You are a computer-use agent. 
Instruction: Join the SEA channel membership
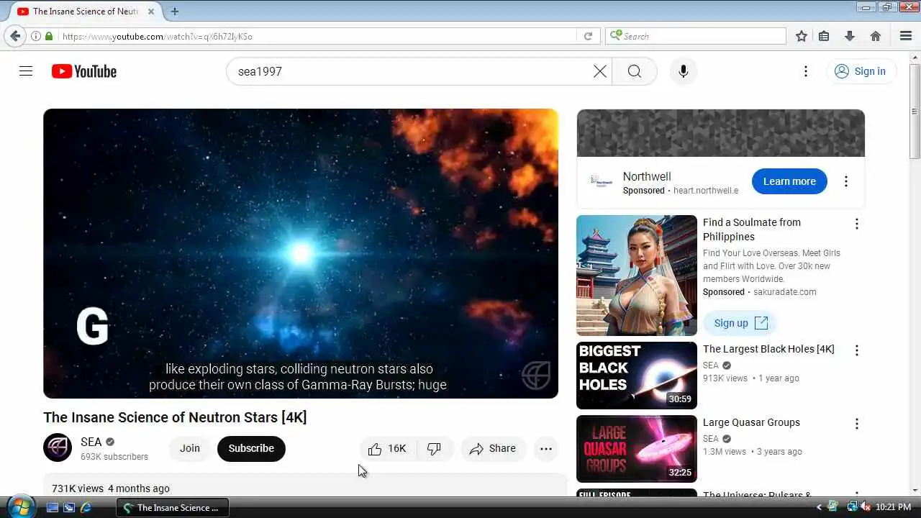tap(190, 448)
